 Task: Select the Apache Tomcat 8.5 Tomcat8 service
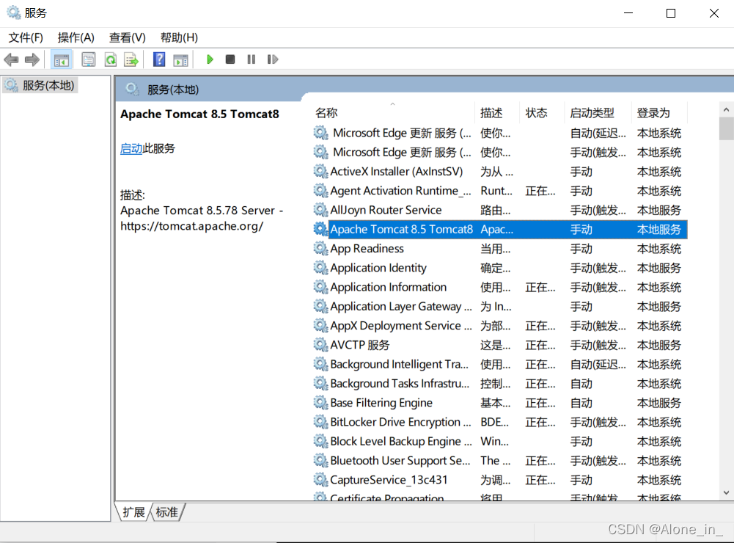click(500, 229)
